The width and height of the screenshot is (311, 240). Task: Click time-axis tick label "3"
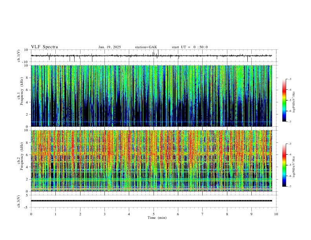click(104, 214)
